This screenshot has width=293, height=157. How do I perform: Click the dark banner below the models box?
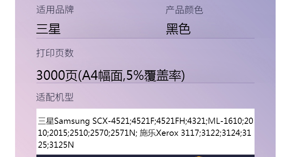146,156
